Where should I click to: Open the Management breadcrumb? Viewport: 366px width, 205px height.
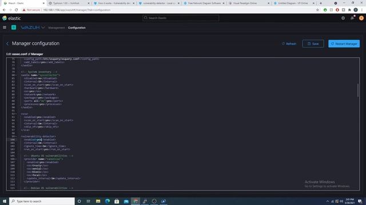pyautogui.click(x=56, y=28)
